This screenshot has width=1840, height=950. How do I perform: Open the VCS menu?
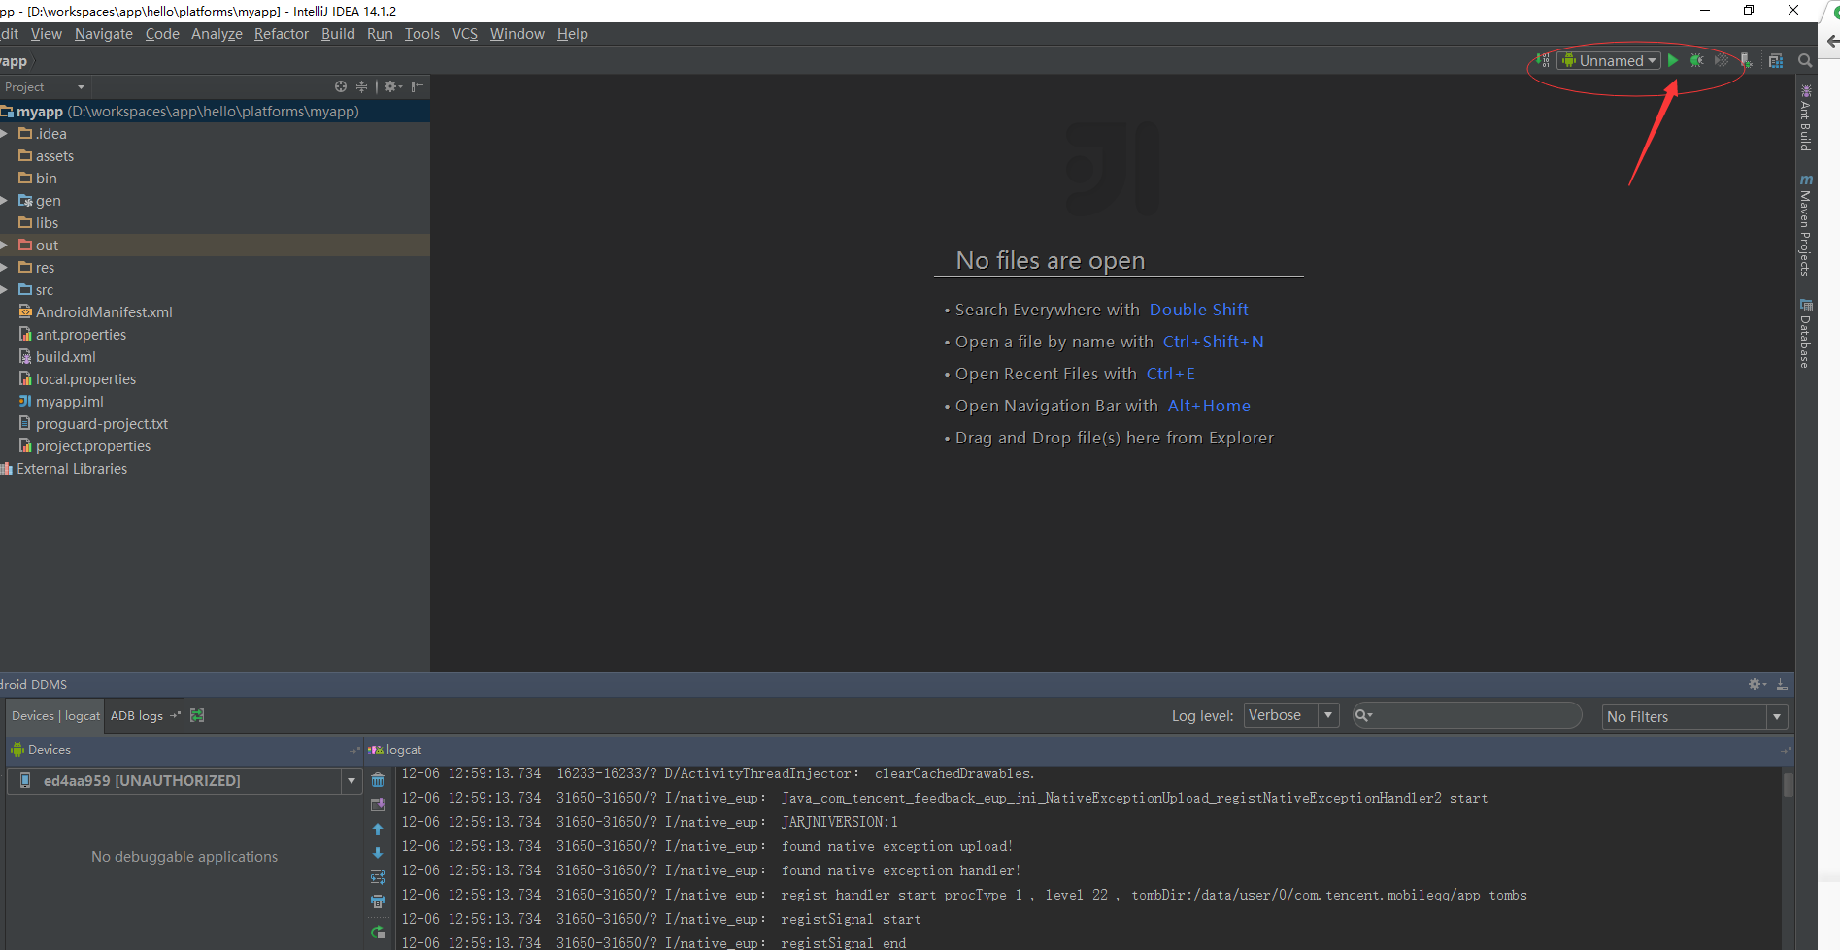pos(465,34)
